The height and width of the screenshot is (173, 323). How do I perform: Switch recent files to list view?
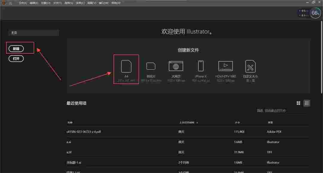(x=307, y=103)
